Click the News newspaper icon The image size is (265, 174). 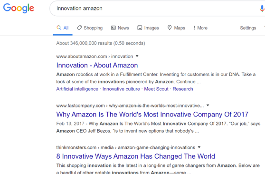[x=113, y=28]
